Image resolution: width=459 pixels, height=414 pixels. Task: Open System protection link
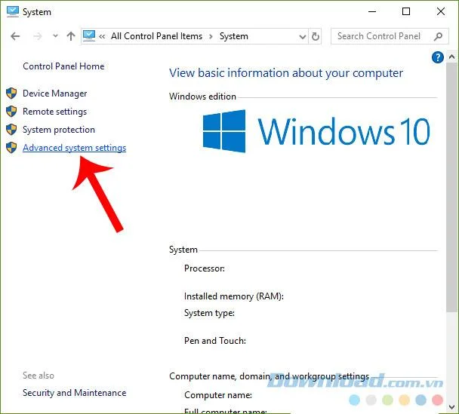click(59, 130)
